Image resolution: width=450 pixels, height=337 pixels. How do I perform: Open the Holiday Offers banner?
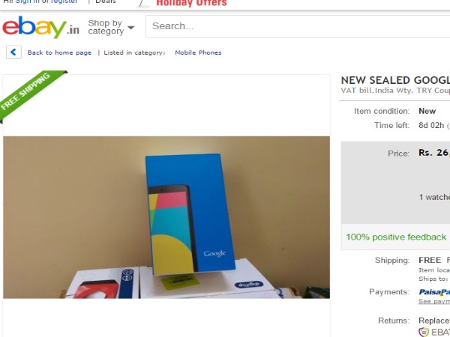191,3
